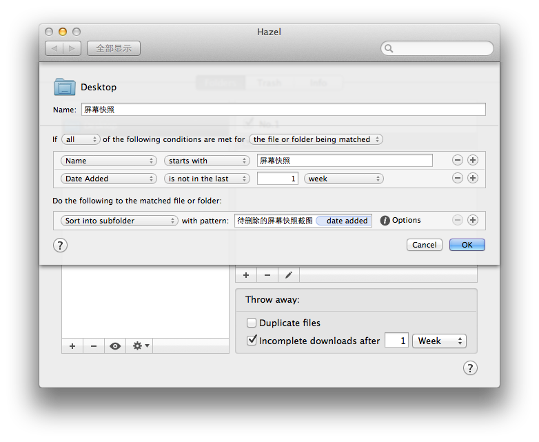Viewport: 539px width, 442px height.
Task: Add a folder to the folders list
Action: point(72,345)
